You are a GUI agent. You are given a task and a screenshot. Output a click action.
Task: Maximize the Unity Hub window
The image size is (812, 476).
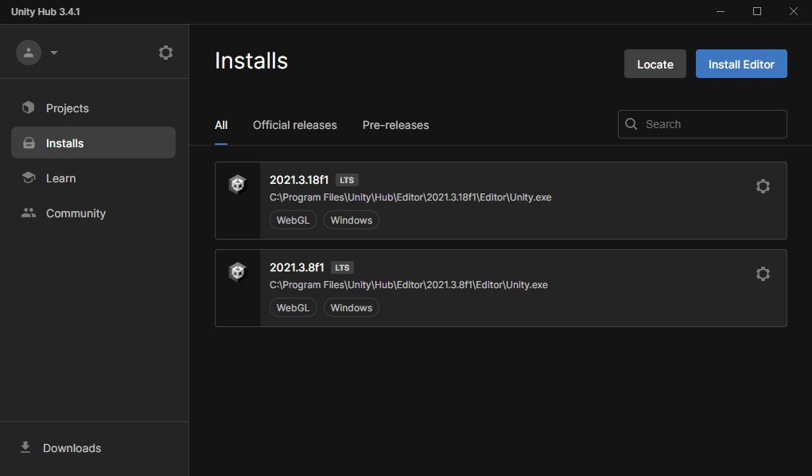[x=756, y=11]
